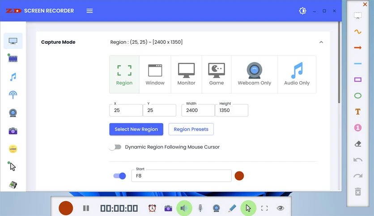Toggle the light/dark theme icon

coord(302,11)
